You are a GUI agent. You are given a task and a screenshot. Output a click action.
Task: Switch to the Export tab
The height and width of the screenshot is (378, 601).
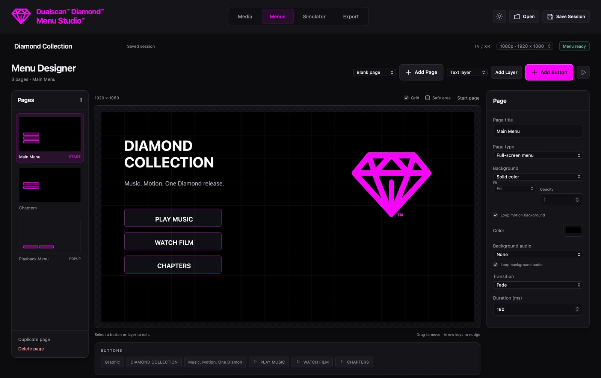click(x=351, y=17)
